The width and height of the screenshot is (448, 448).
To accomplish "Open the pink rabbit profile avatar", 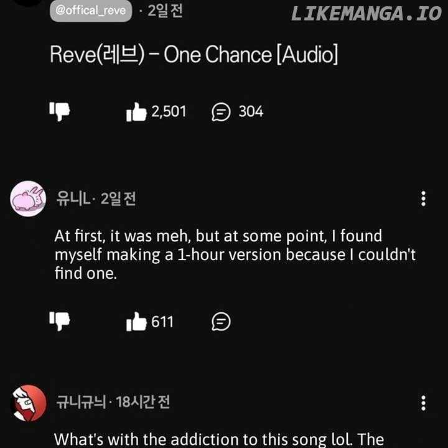I will tap(28, 198).
